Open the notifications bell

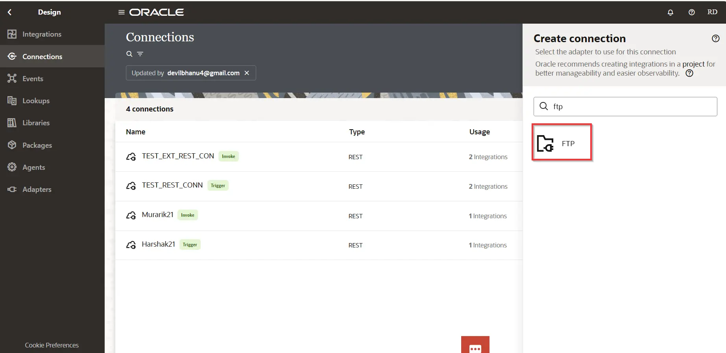tap(671, 12)
